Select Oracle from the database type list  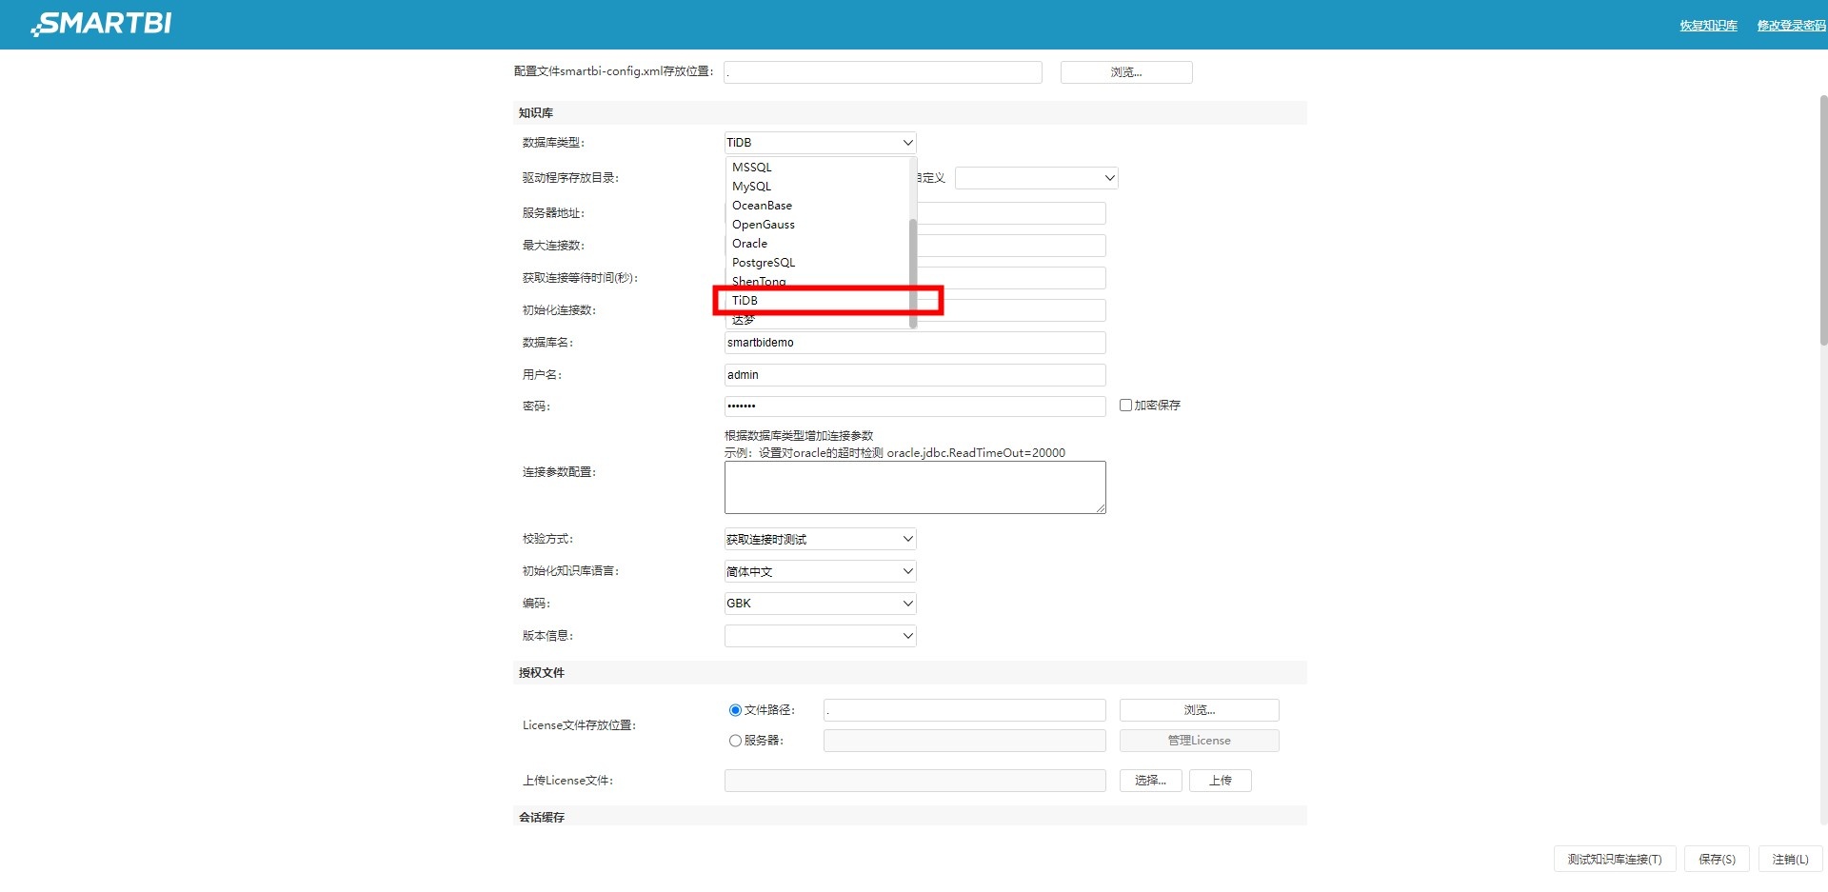click(x=819, y=244)
